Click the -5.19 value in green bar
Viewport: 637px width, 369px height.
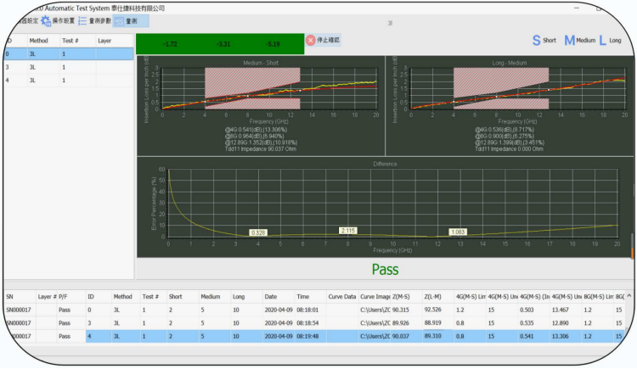(x=273, y=44)
